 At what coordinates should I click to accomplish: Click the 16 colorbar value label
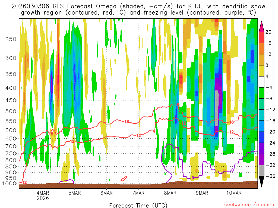(268, 43)
